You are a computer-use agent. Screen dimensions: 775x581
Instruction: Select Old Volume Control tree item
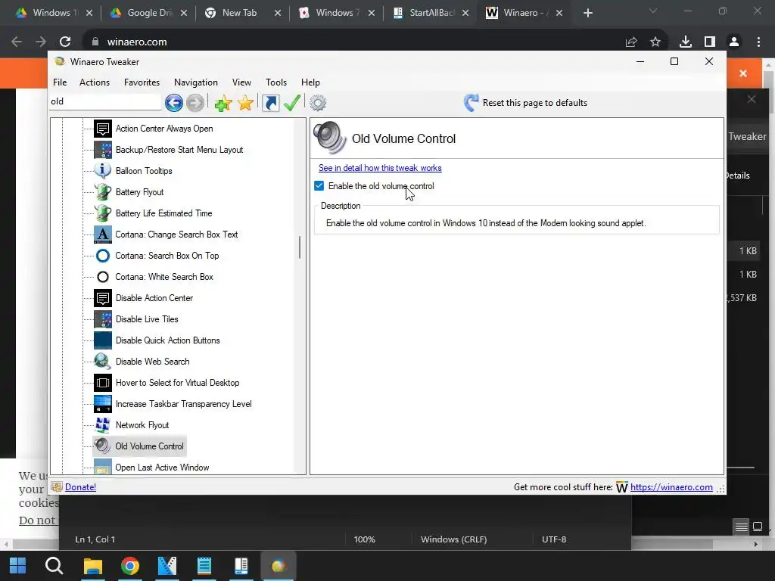[139, 446]
